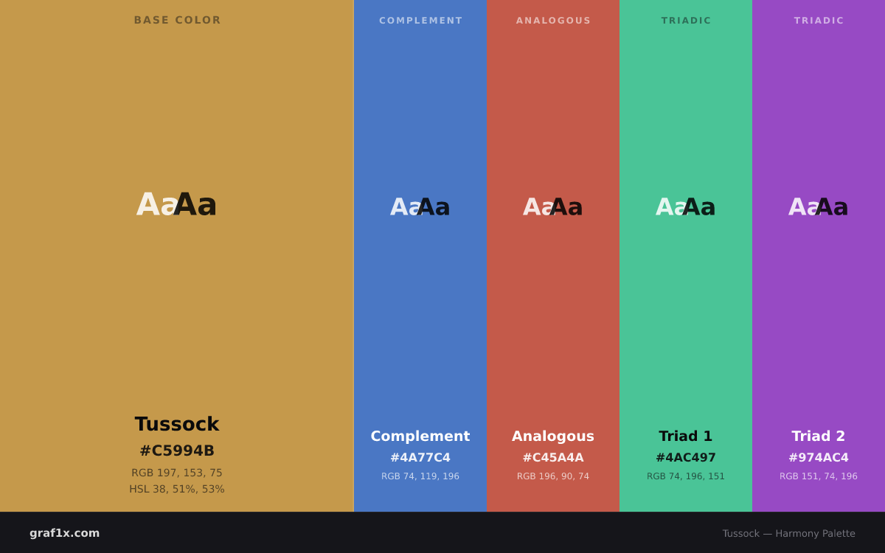Click the #4A77C4 hex value
Screen dimensions: 885x553
point(420,458)
